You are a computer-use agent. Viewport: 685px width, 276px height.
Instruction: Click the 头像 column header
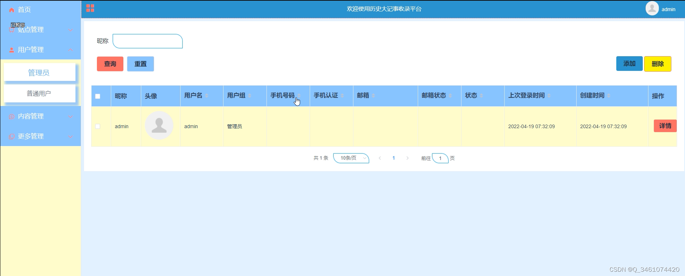point(151,96)
